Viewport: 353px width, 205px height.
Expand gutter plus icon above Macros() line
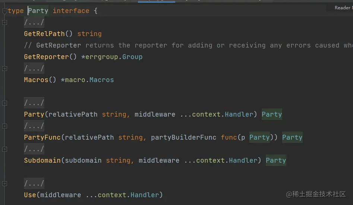4,68
